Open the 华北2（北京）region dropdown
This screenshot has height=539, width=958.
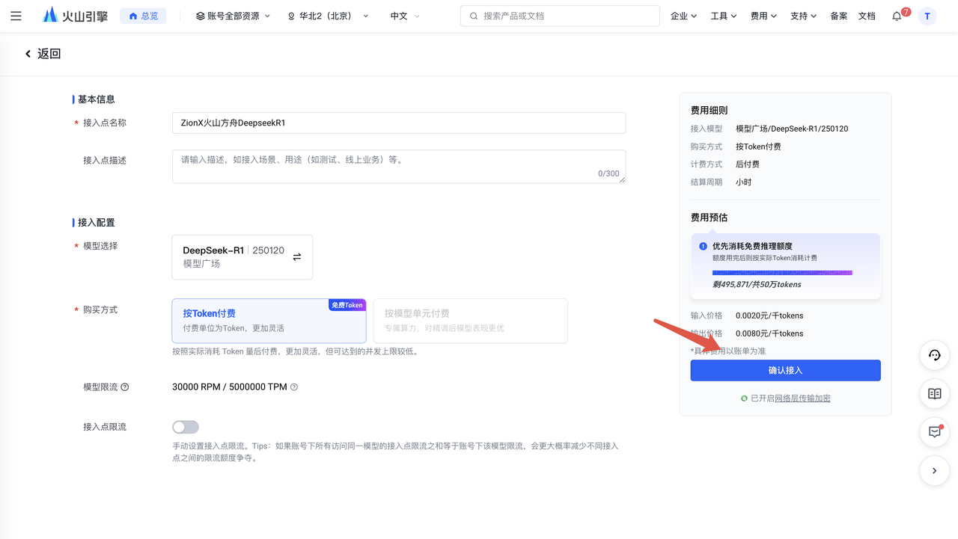tap(328, 16)
